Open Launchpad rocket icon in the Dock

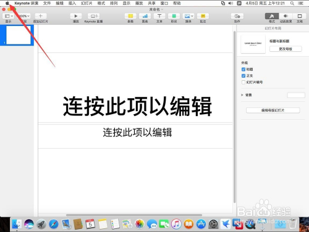click(x=41, y=224)
